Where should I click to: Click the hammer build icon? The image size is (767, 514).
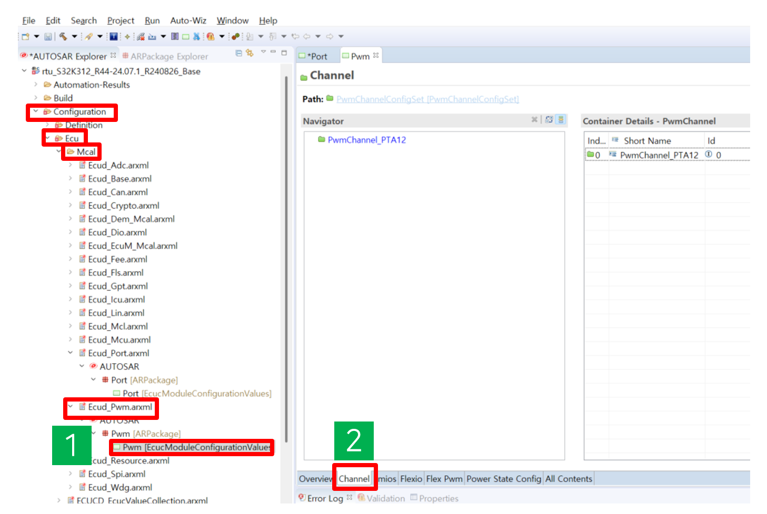pyautogui.click(x=63, y=37)
